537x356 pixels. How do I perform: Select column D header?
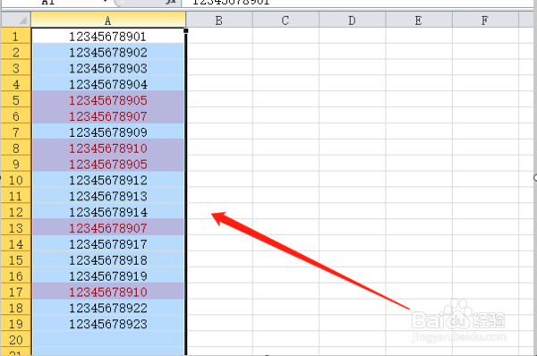tap(352, 21)
